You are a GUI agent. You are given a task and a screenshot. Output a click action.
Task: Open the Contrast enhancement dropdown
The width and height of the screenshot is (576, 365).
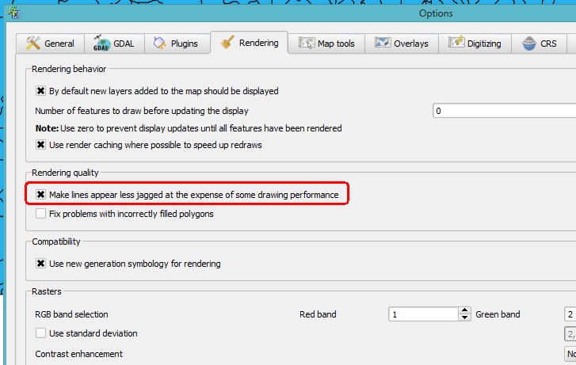point(570,354)
